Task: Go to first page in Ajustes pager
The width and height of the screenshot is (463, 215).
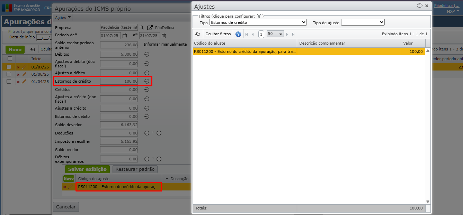Action: [x=247, y=34]
